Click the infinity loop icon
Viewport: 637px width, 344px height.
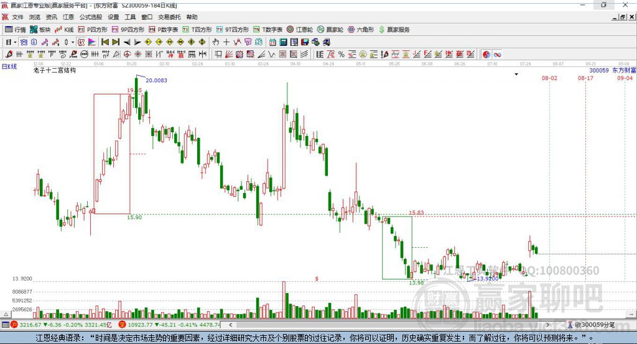tap(497, 55)
